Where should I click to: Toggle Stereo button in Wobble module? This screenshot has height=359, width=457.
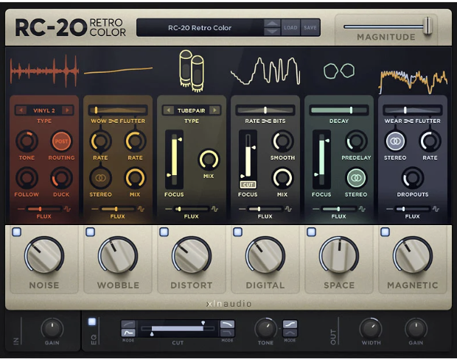click(x=100, y=178)
